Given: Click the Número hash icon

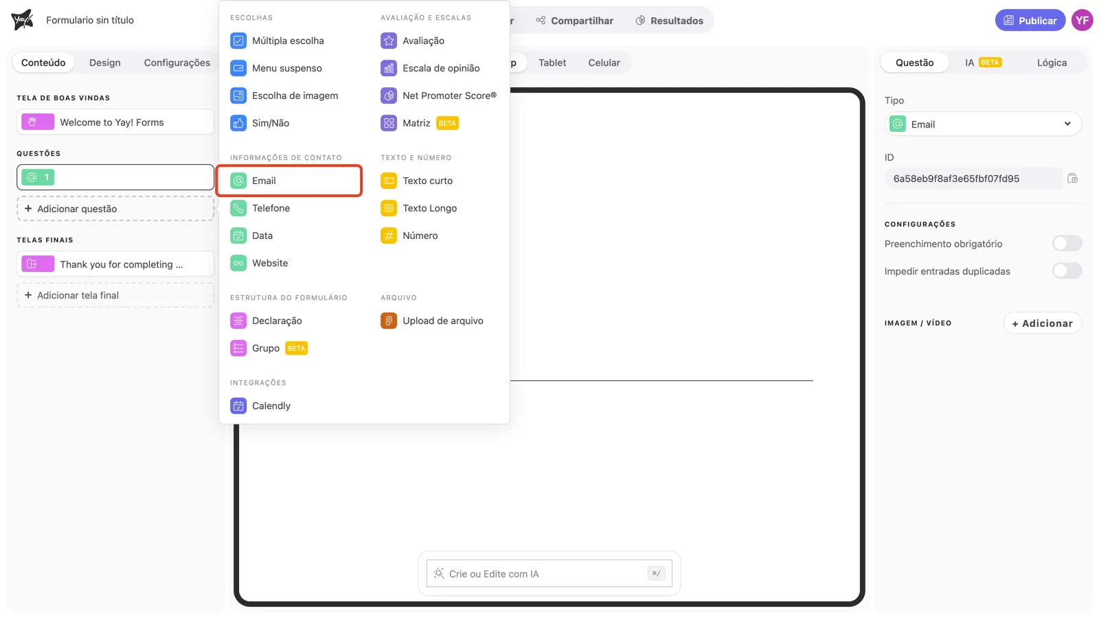Looking at the screenshot, I should tap(389, 236).
